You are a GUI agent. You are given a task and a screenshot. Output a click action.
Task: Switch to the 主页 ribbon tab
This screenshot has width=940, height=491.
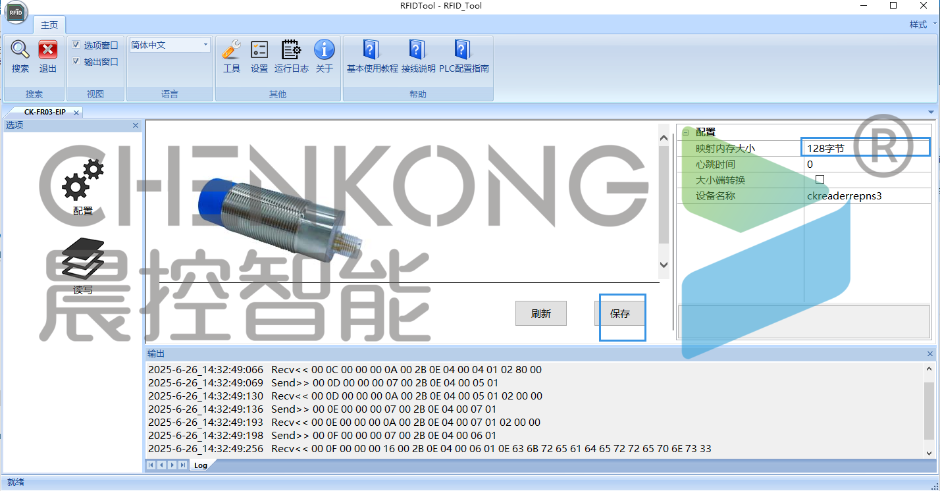point(49,25)
